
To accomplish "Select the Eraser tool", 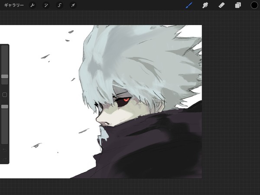I will click(221, 5).
